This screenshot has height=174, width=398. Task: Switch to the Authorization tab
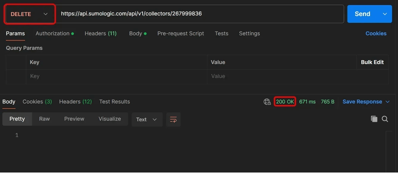(x=52, y=33)
